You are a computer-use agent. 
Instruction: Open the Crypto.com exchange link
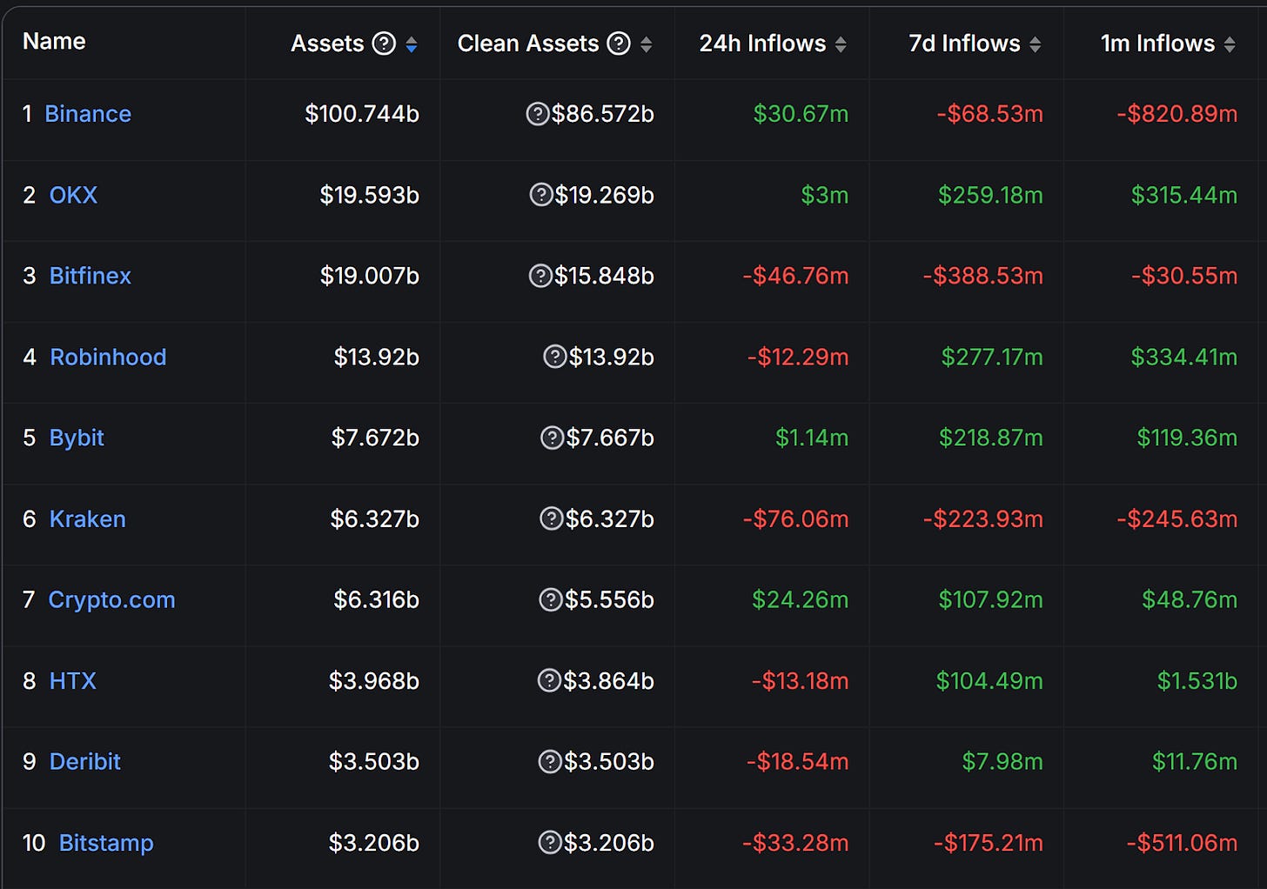point(111,599)
